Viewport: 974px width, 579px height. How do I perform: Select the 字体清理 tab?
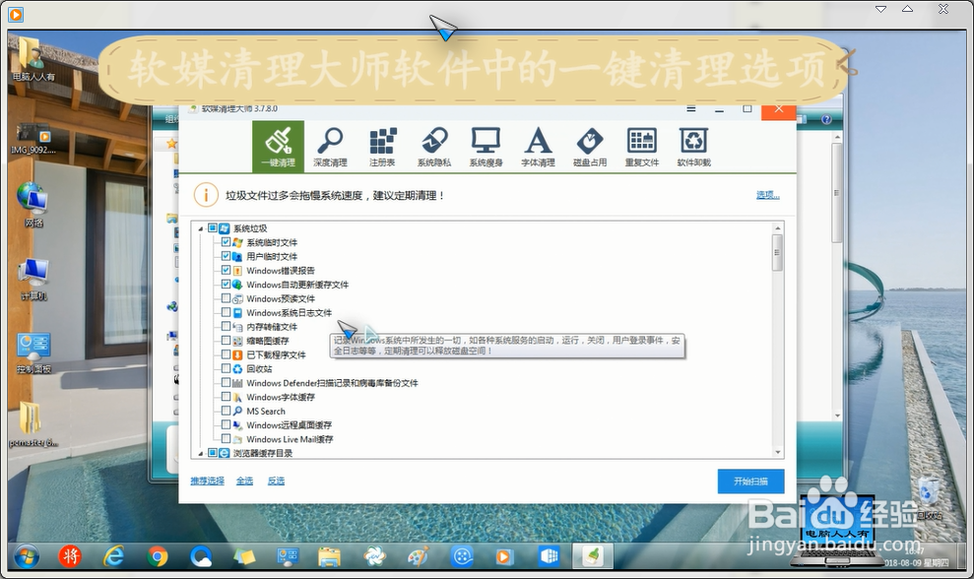tap(538, 146)
